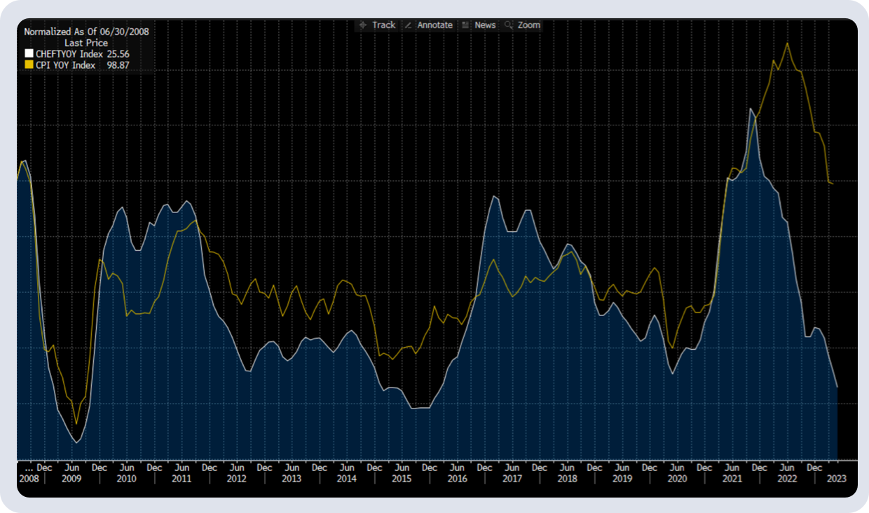Viewport: 869px width, 513px height.
Task: Click the 2011 year axis label
Action: pos(182,479)
